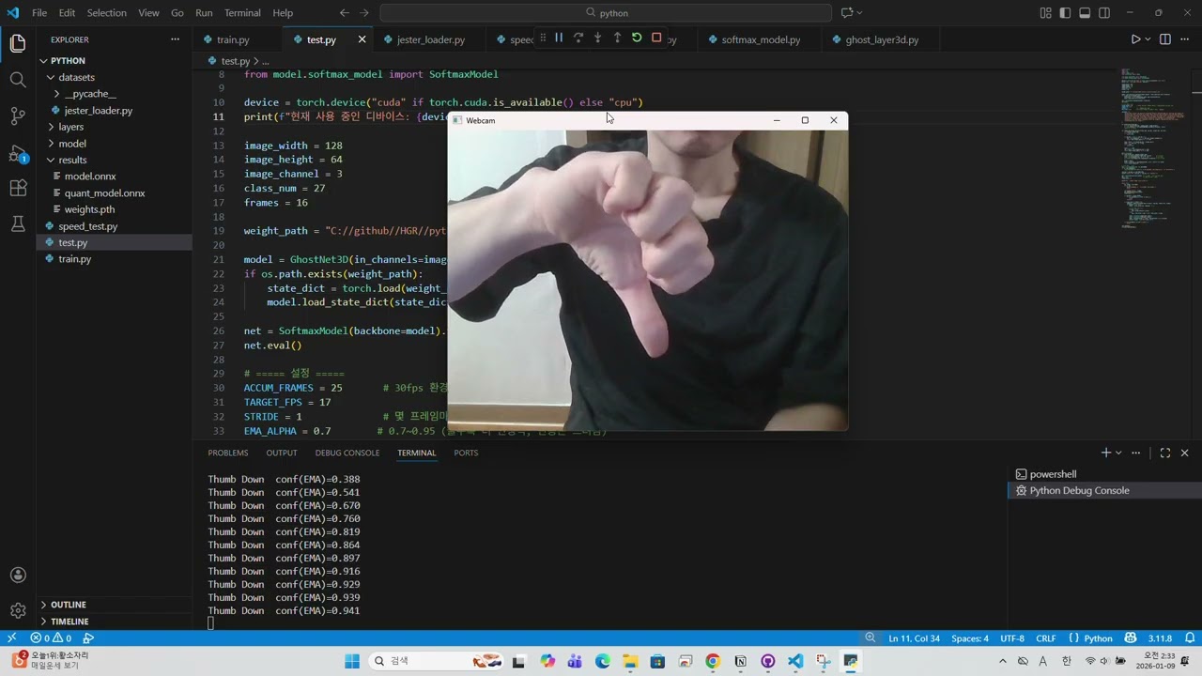The image size is (1202, 676).
Task: Open Source Control view
Action: [x=18, y=115]
